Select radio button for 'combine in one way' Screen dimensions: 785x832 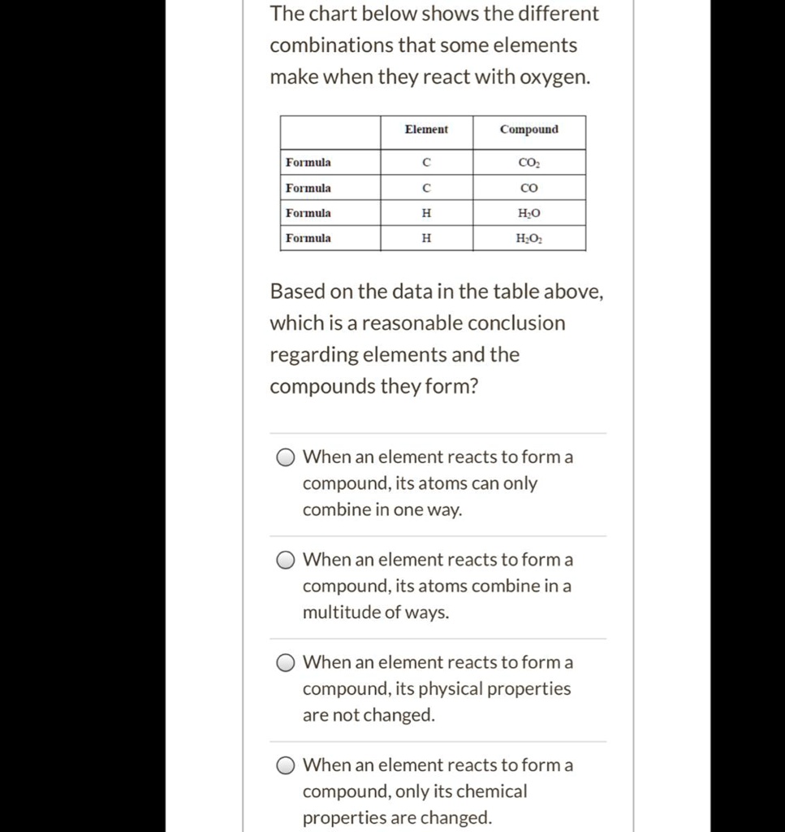pyautogui.click(x=285, y=457)
